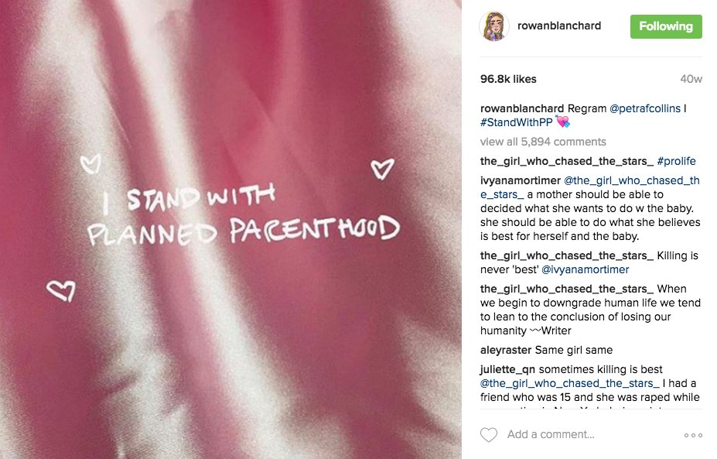
Task: Expand view all 5,894 comments
Action: tap(543, 142)
